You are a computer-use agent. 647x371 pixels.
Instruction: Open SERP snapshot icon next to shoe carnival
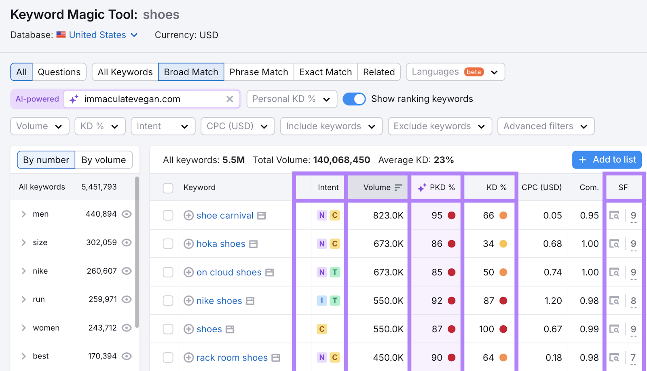262,216
